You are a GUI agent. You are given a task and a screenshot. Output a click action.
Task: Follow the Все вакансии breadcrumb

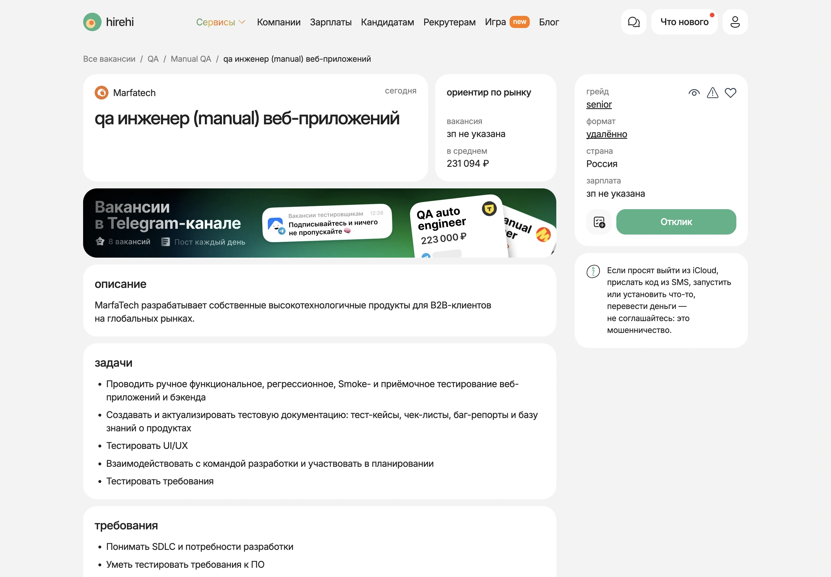point(109,59)
